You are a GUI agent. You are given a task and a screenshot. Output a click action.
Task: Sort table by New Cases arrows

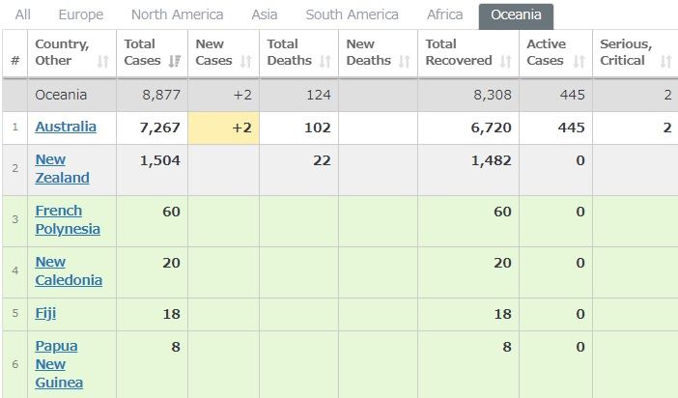click(x=246, y=61)
